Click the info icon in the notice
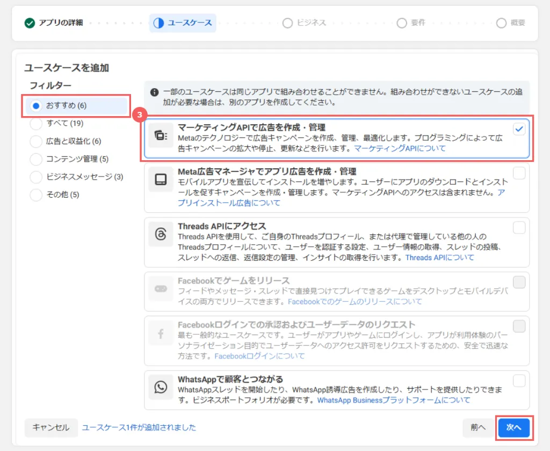This screenshot has height=451, width=550. (x=155, y=92)
